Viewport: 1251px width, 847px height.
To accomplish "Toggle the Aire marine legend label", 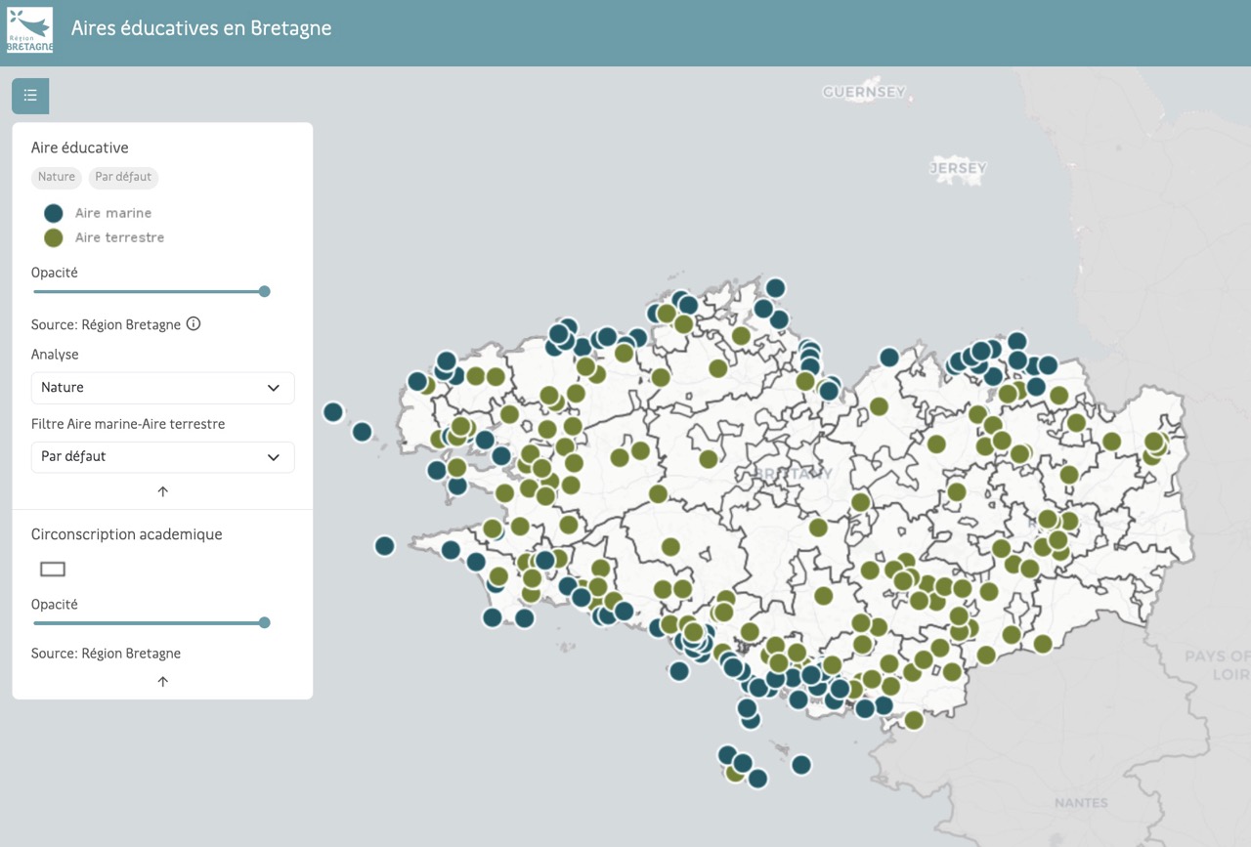I will (113, 213).
